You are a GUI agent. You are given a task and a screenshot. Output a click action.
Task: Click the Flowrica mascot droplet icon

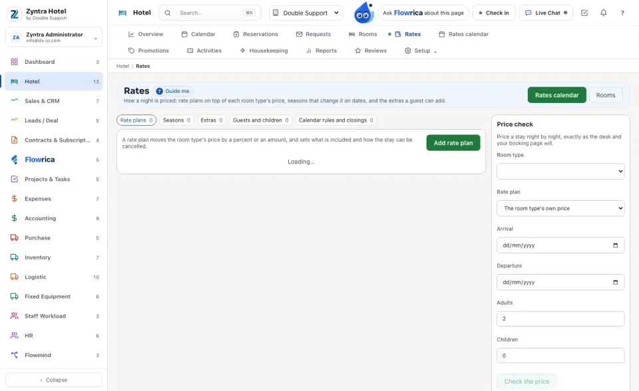point(363,13)
